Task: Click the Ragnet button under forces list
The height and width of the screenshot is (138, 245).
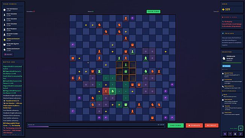Action: [x=8, y=54]
